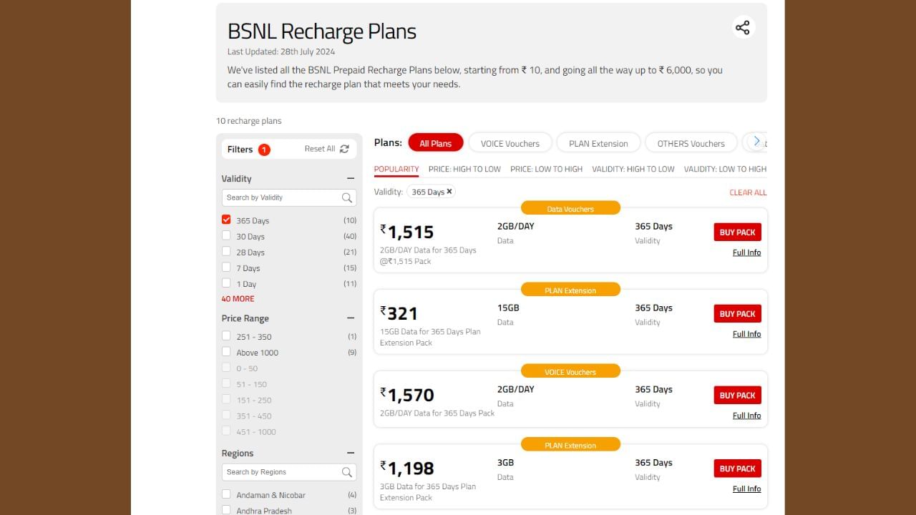This screenshot has height=515, width=916.
Task: Select the All Plans tab
Action: (x=436, y=143)
